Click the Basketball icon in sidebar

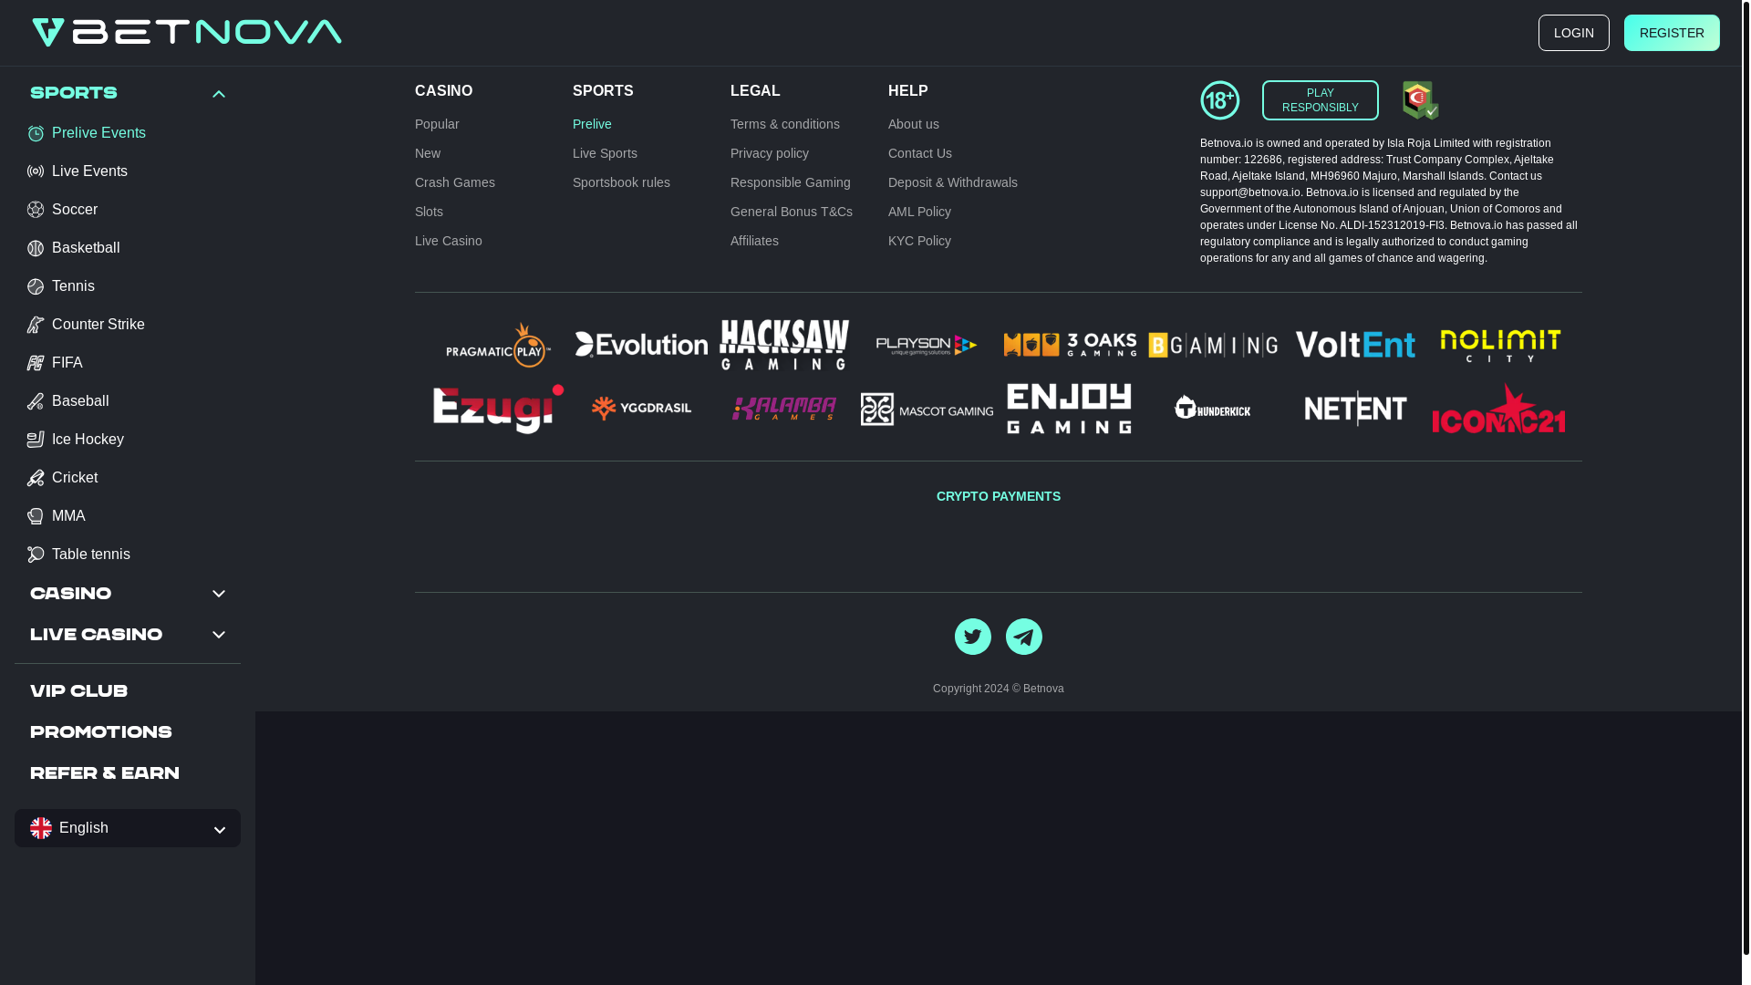point(36,248)
